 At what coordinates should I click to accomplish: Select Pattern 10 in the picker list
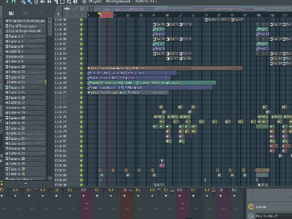point(26,67)
